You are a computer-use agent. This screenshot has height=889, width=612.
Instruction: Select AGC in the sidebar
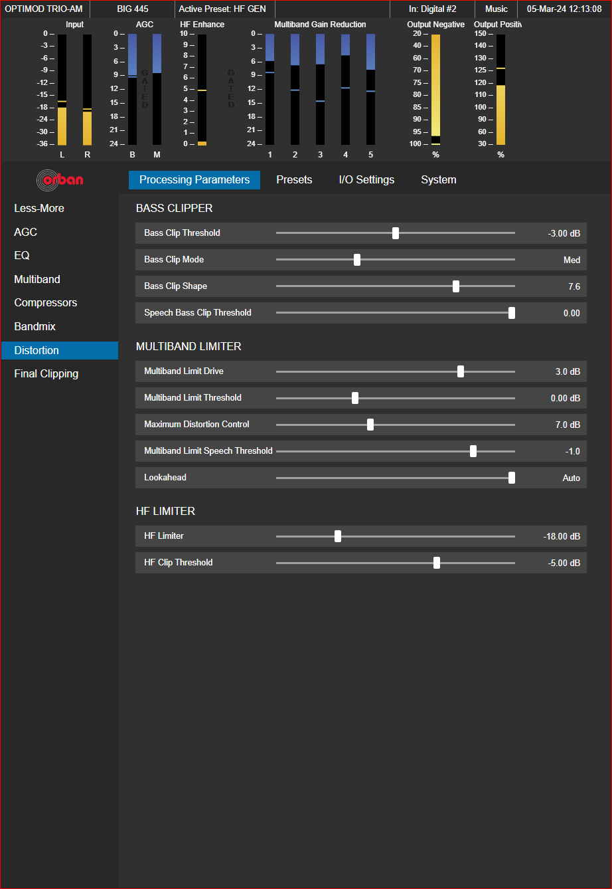27,232
